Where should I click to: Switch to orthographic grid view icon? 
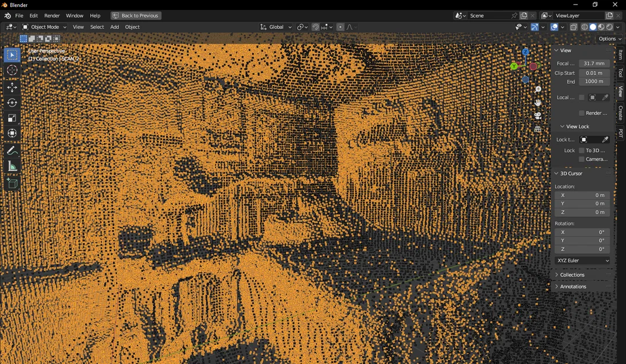click(537, 129)
